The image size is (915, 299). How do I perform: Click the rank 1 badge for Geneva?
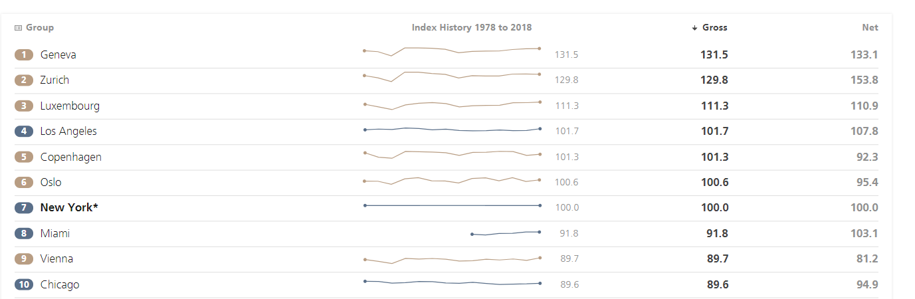point(24,54)
